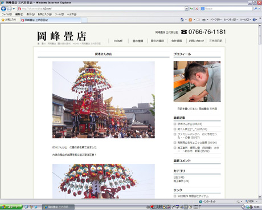Click the Home page toolbar icon
262x210 pixels.
(182, 20)
